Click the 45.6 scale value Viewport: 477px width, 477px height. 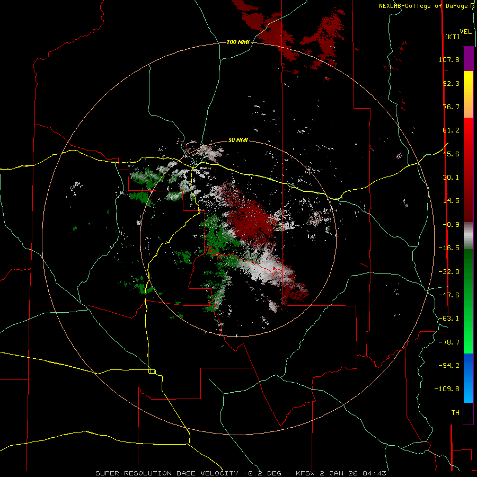point(451,154)
